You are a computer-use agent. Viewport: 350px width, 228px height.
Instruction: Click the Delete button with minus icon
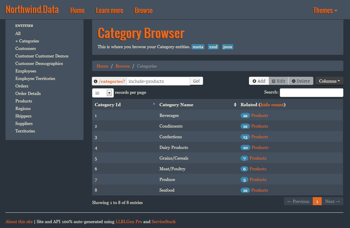point(301,81)
